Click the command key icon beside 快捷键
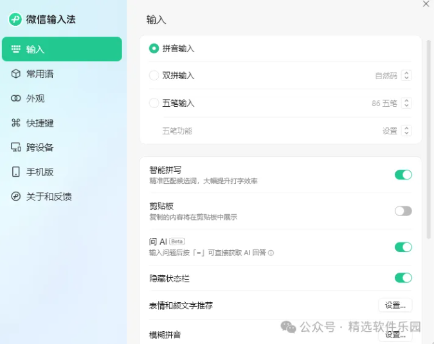434x344 pixels. point(16,123)
